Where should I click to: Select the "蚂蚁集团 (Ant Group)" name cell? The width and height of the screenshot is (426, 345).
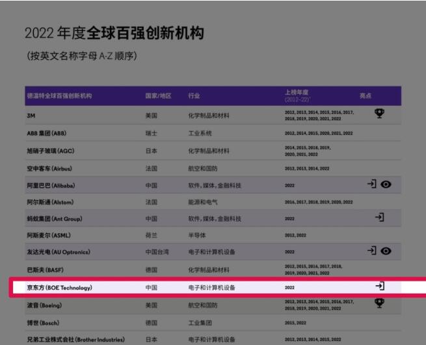point(55,219)
